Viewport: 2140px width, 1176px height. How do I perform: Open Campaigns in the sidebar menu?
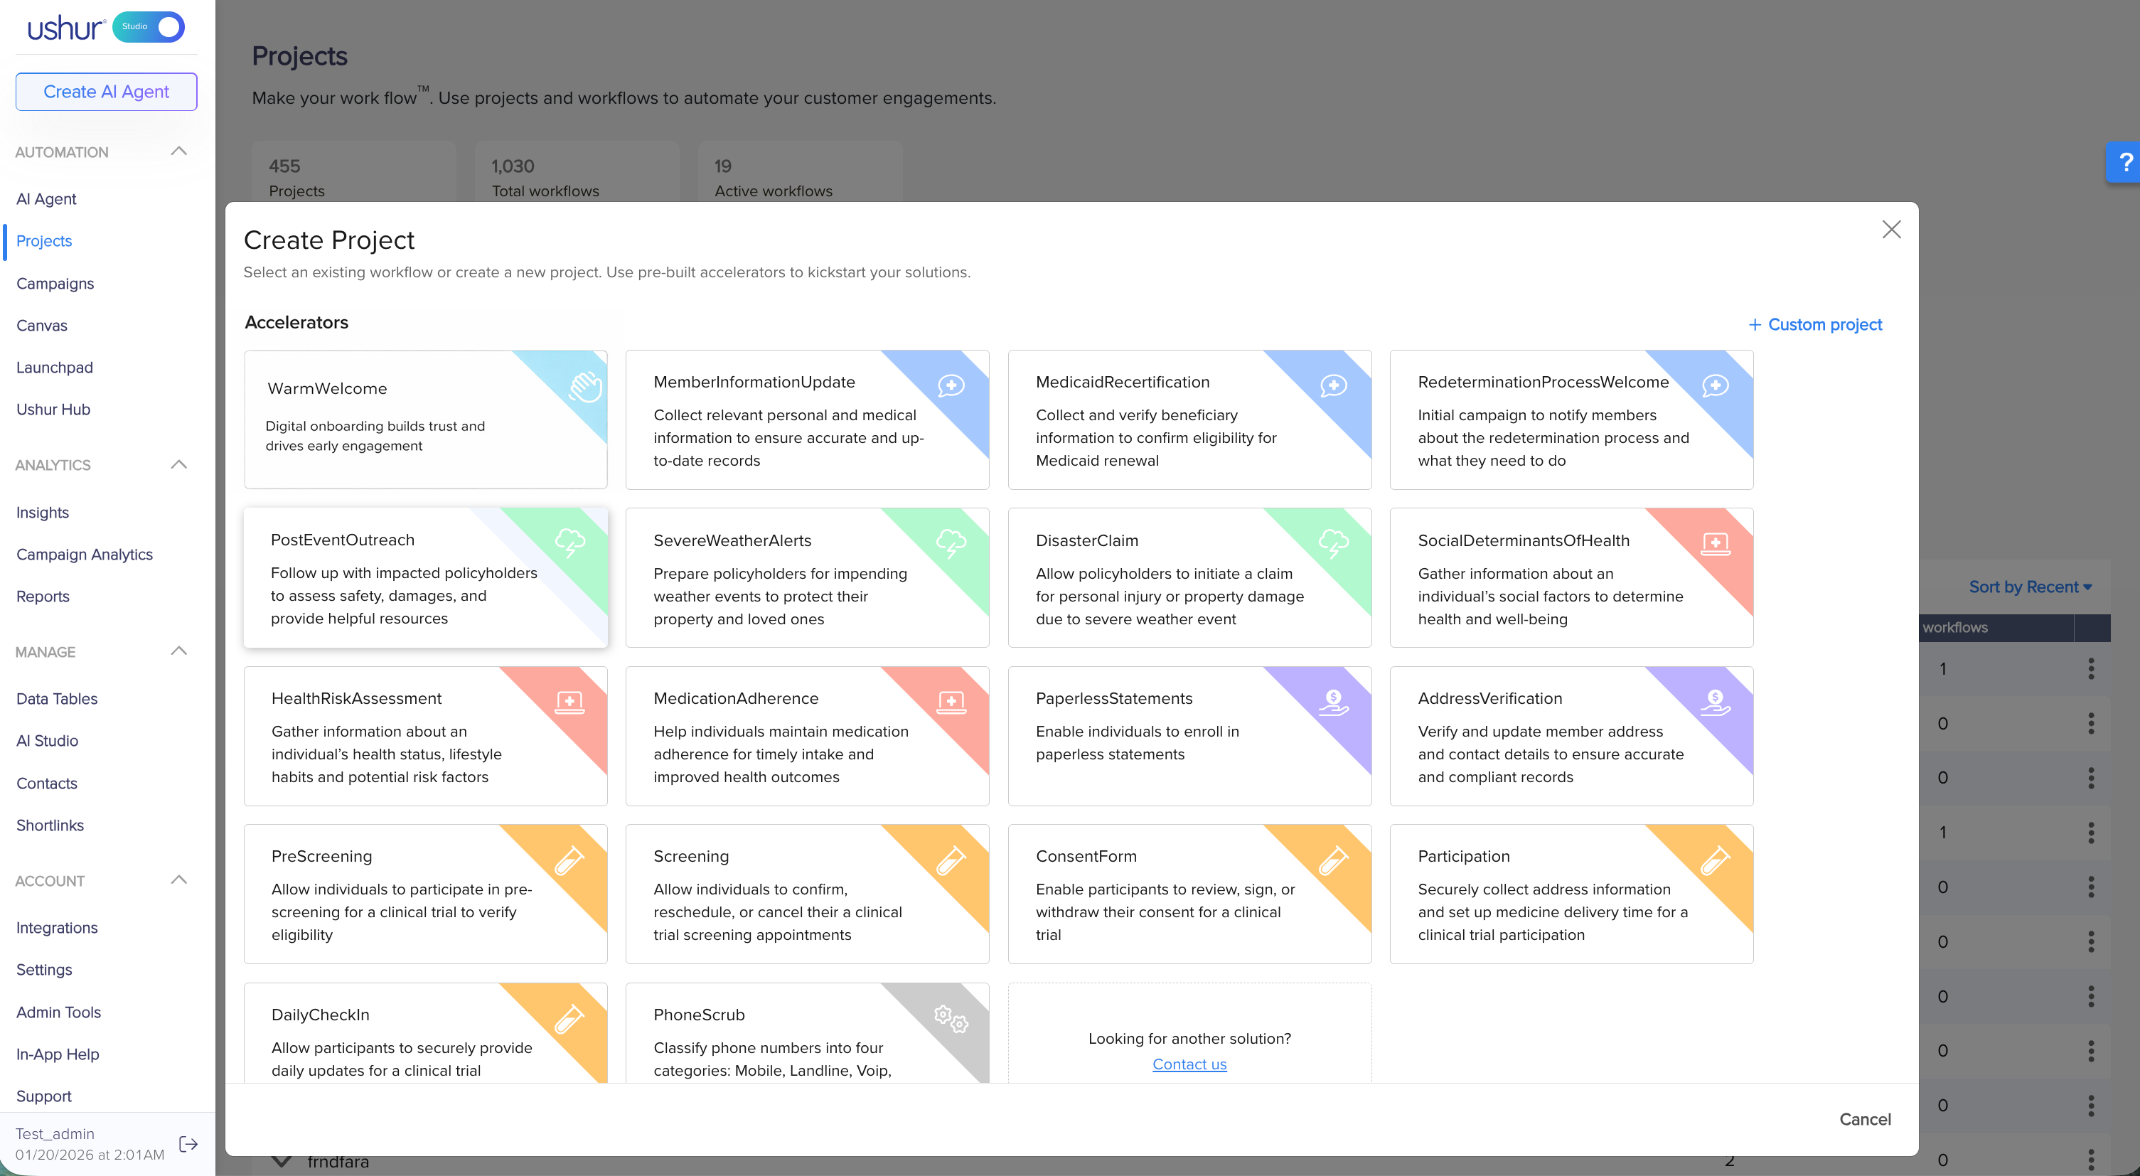tap(55, 283)
